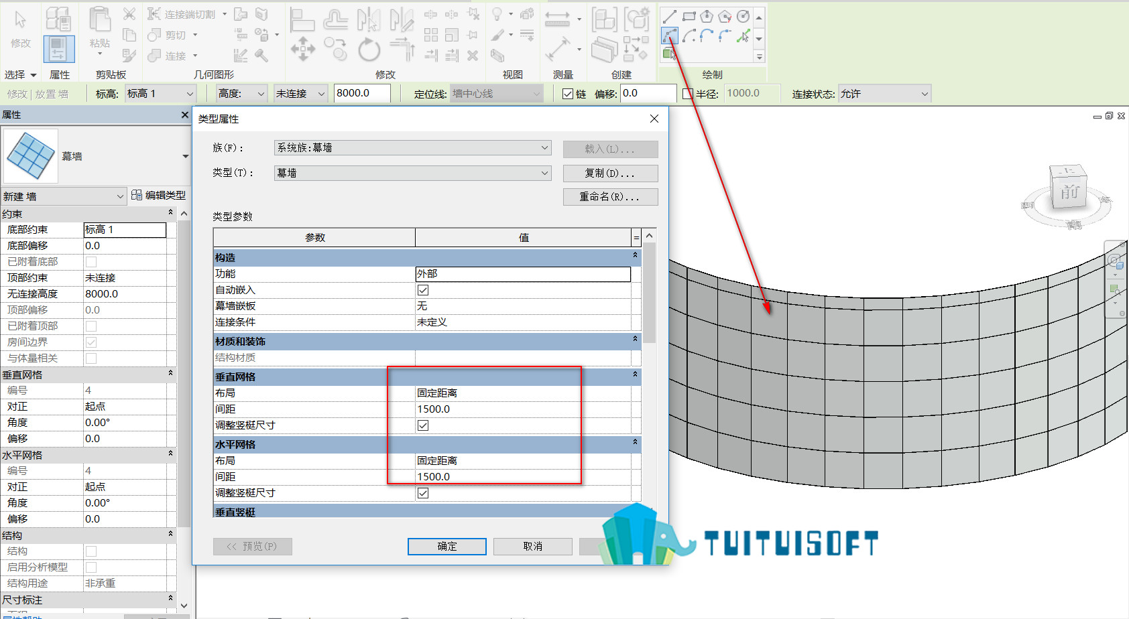
Task: Toggle the Radius checkbox
Action: click(x=687, y=94)
